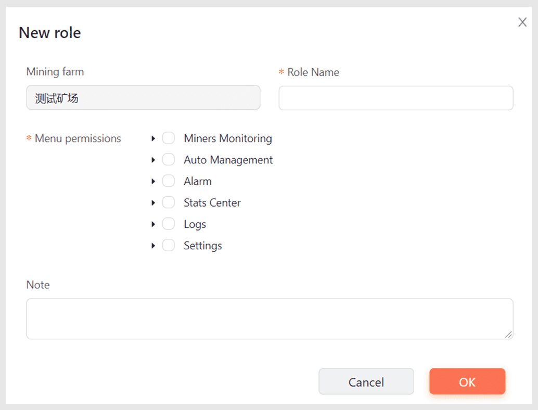Screen dimensions: 538x410
Task: Enable the Auto Management permission checkbox
Action: [169, 160]
